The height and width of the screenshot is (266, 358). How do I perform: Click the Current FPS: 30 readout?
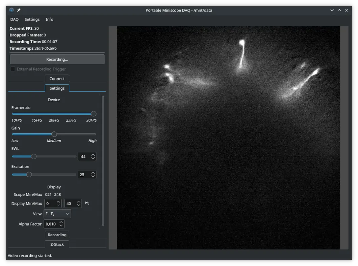(24, 28)
